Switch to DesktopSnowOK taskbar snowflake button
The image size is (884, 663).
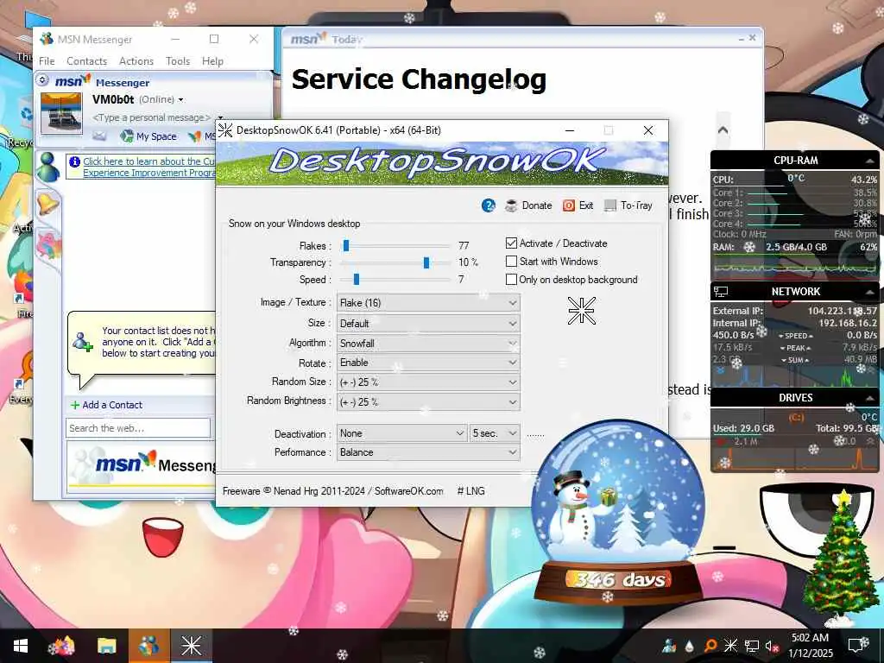pyautogui.click(x=191, y=646)
